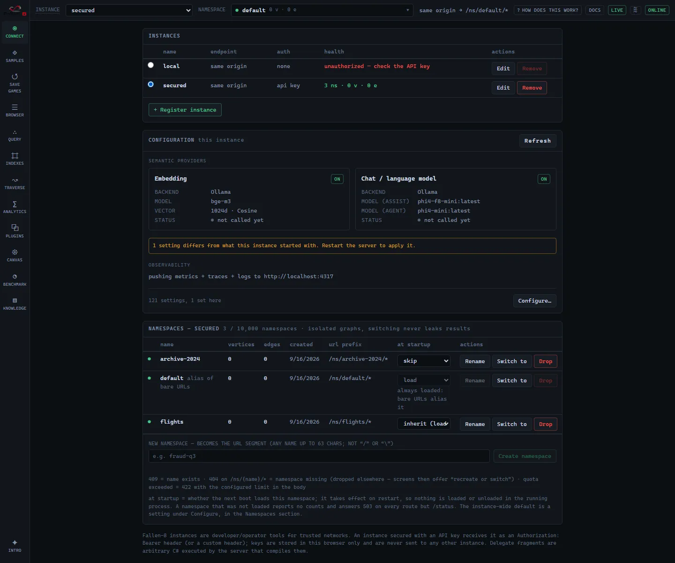Click the new namespace name field
This screenshot has width=675, height=563.
coord(319,456)
